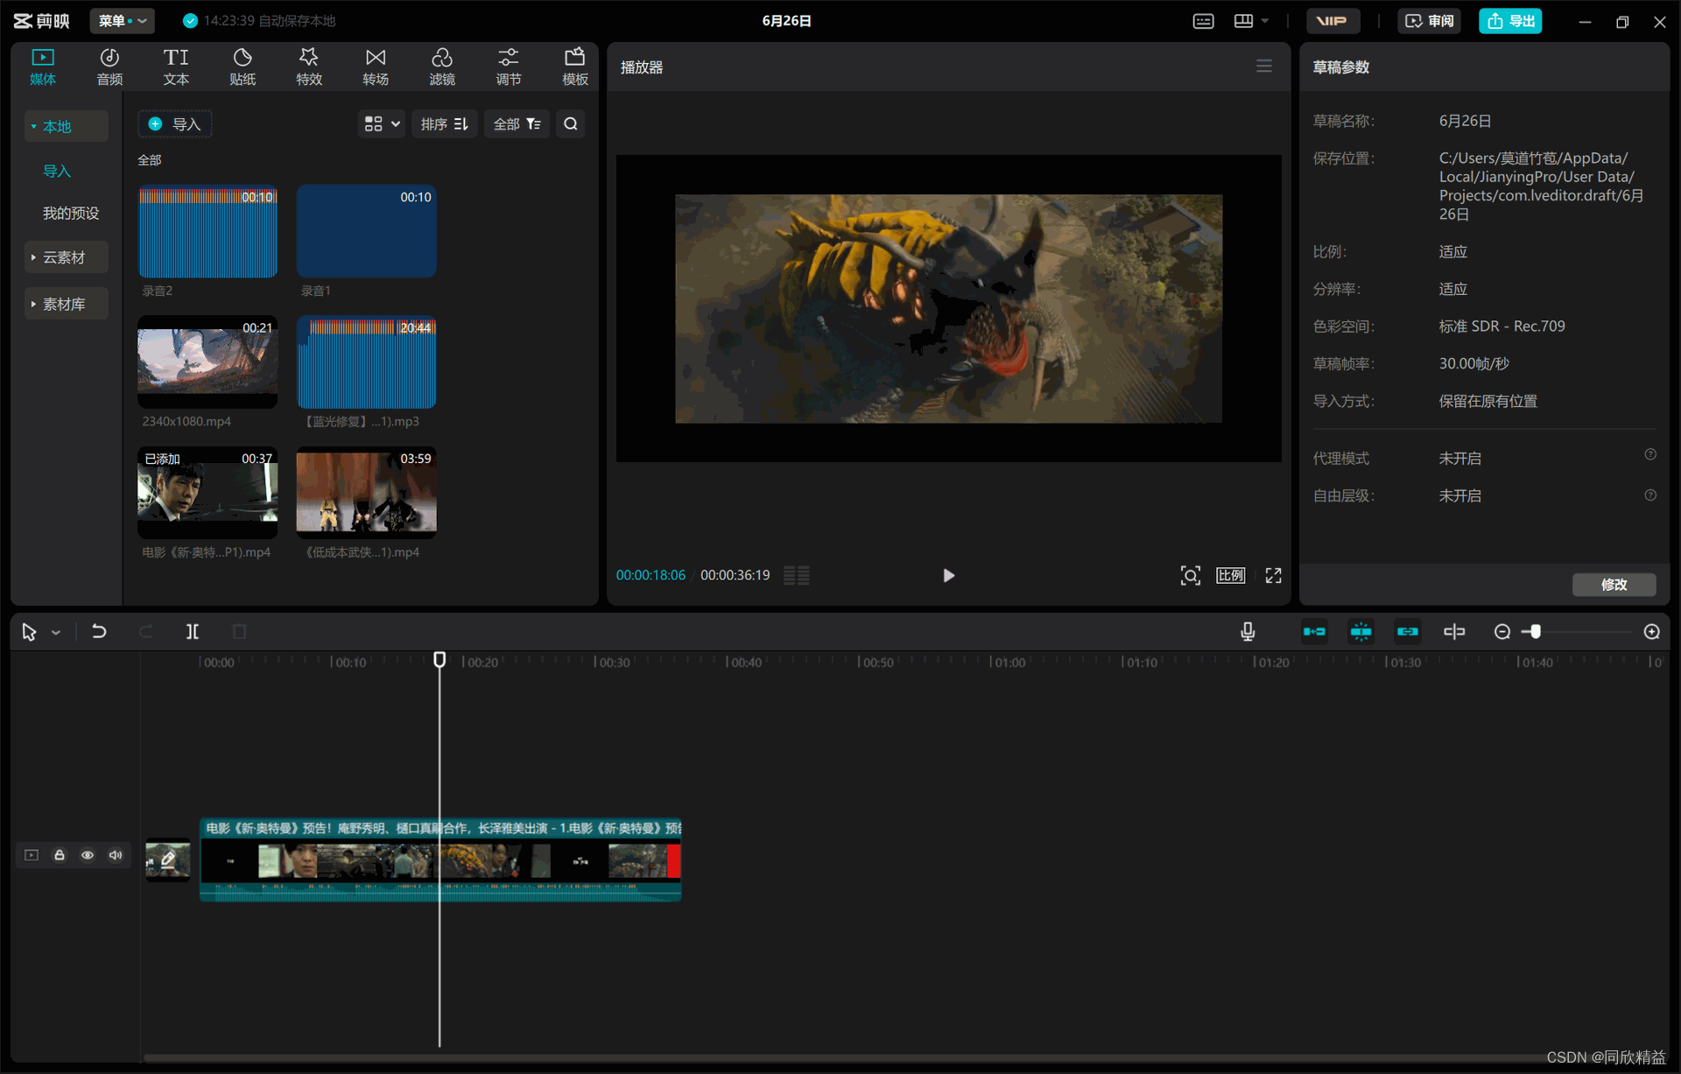Open the layout dropdown arrow

1265,21
